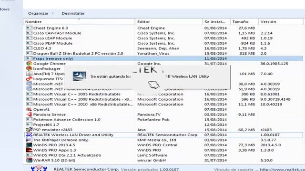Click the Desinstalar button
This screenshot has height=171, width=305.
click(73, 13)
